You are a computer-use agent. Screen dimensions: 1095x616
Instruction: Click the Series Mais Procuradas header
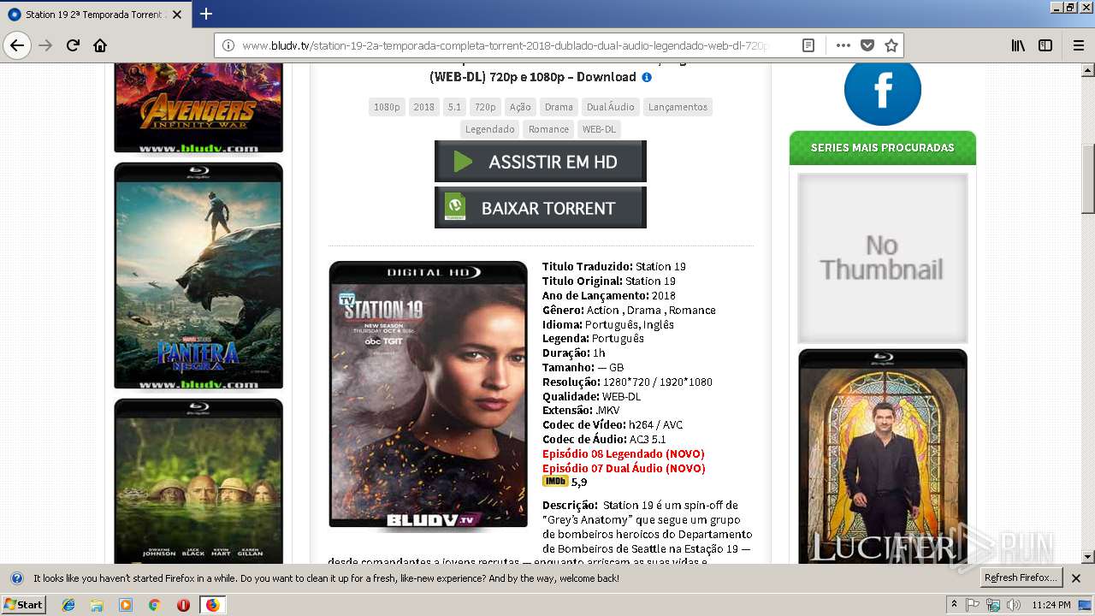883,148
